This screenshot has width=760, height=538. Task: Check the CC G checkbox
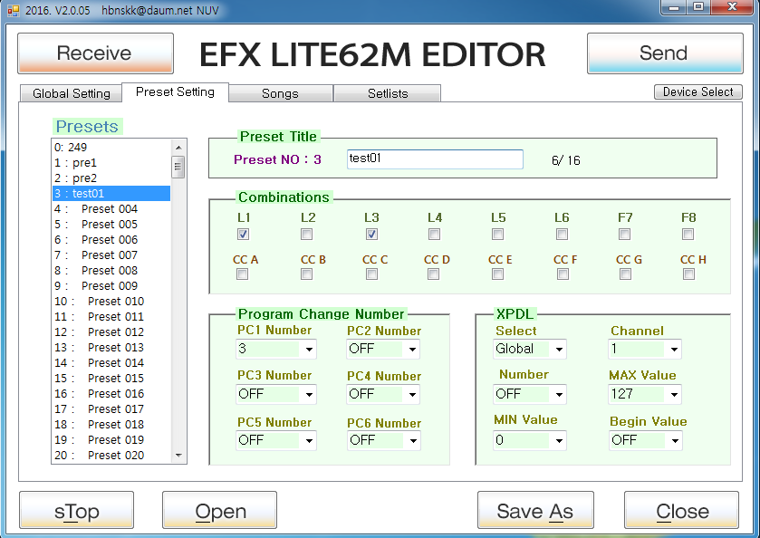tap(625, 274)
